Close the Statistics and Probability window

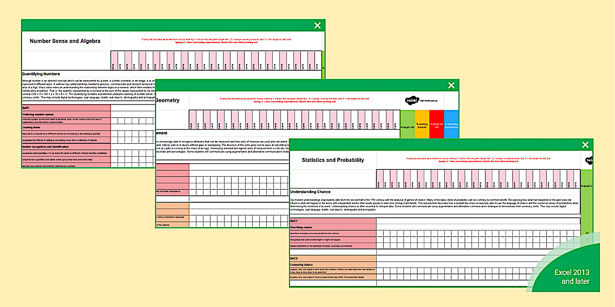(585, 145)
